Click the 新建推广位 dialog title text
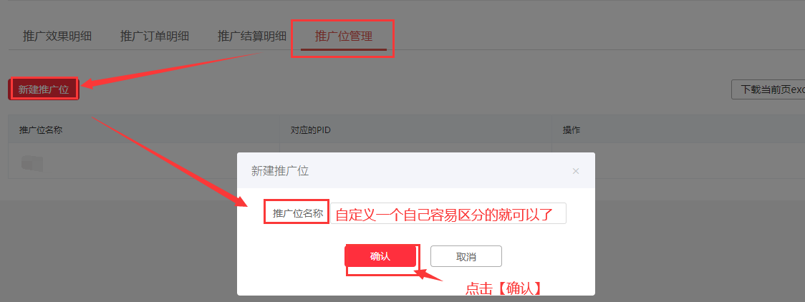This screenshot has width=805, height=302. [x=280, y=171]
